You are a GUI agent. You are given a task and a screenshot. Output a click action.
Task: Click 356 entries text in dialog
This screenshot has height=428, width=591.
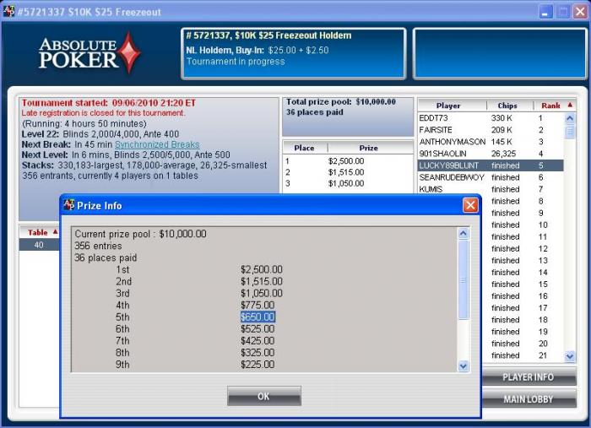(98, 246)
